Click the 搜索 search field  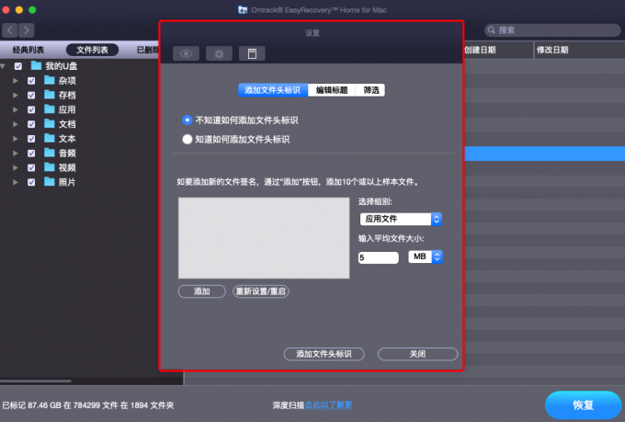[552, 30]
